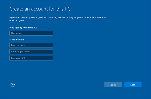
Task: Click the password advice paragraph text
Action: pyautogui.click(x=58, y=19)
